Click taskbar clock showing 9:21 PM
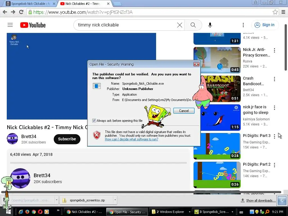The width and height of the screenshot is (288, 216). [277, 212]
